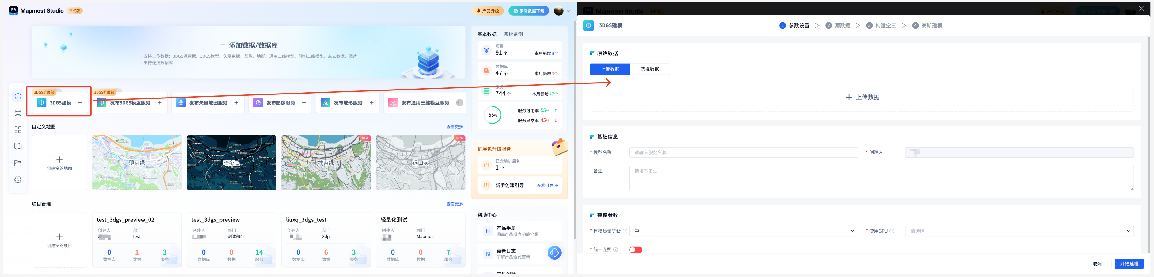Image resolution: width=1154 pixels, height=277 pixels.
Task: Switch to the 系统监测 tab
Action: [513, 34]
